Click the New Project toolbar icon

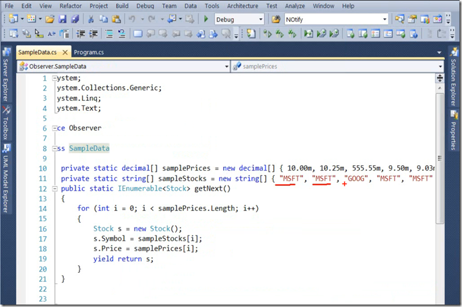pyautogui.click(x=13, y=19)
